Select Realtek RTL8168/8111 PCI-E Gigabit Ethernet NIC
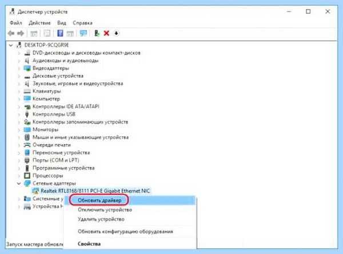343x254 pixels. tap(95, 191)
